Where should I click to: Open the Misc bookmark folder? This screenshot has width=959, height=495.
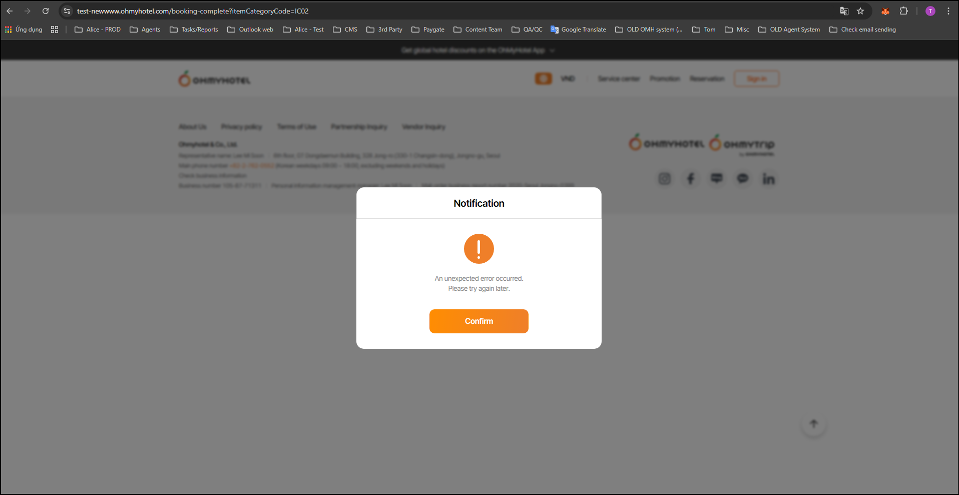[737, 30]
